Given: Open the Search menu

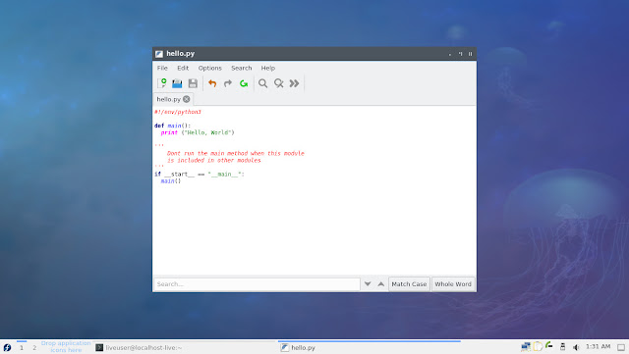Looking at the screenshot, I should click(242, 68).
